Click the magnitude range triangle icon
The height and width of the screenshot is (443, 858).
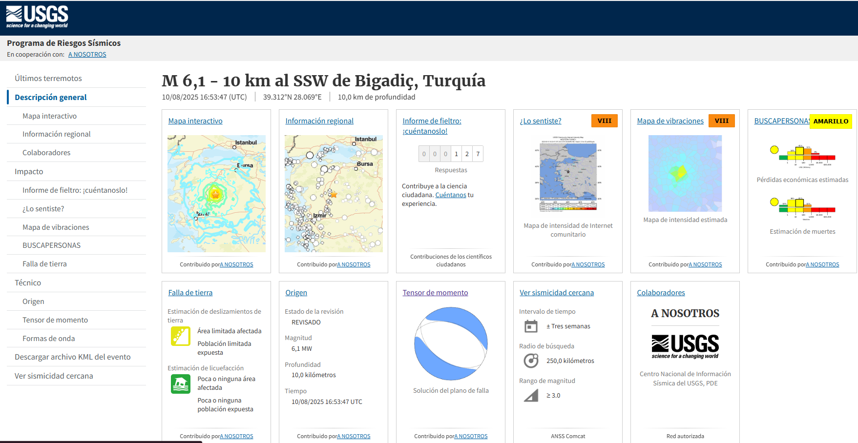coord(531,395)
